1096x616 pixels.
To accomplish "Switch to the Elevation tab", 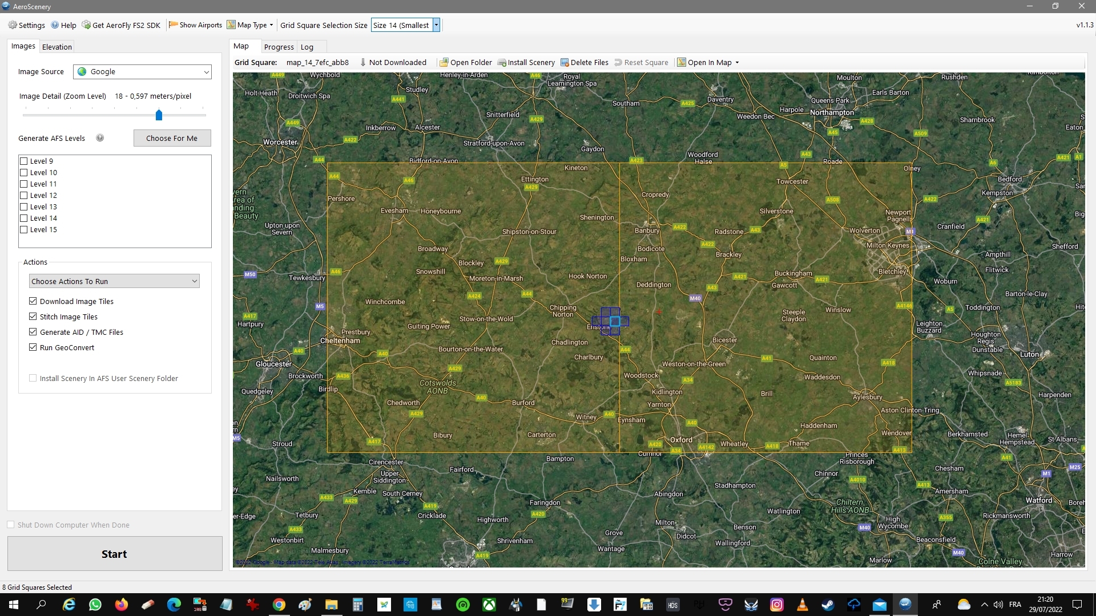I will pos(57,47).
